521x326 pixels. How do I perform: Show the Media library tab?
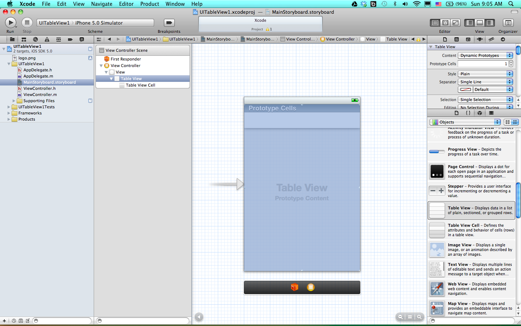click(491, 113)
